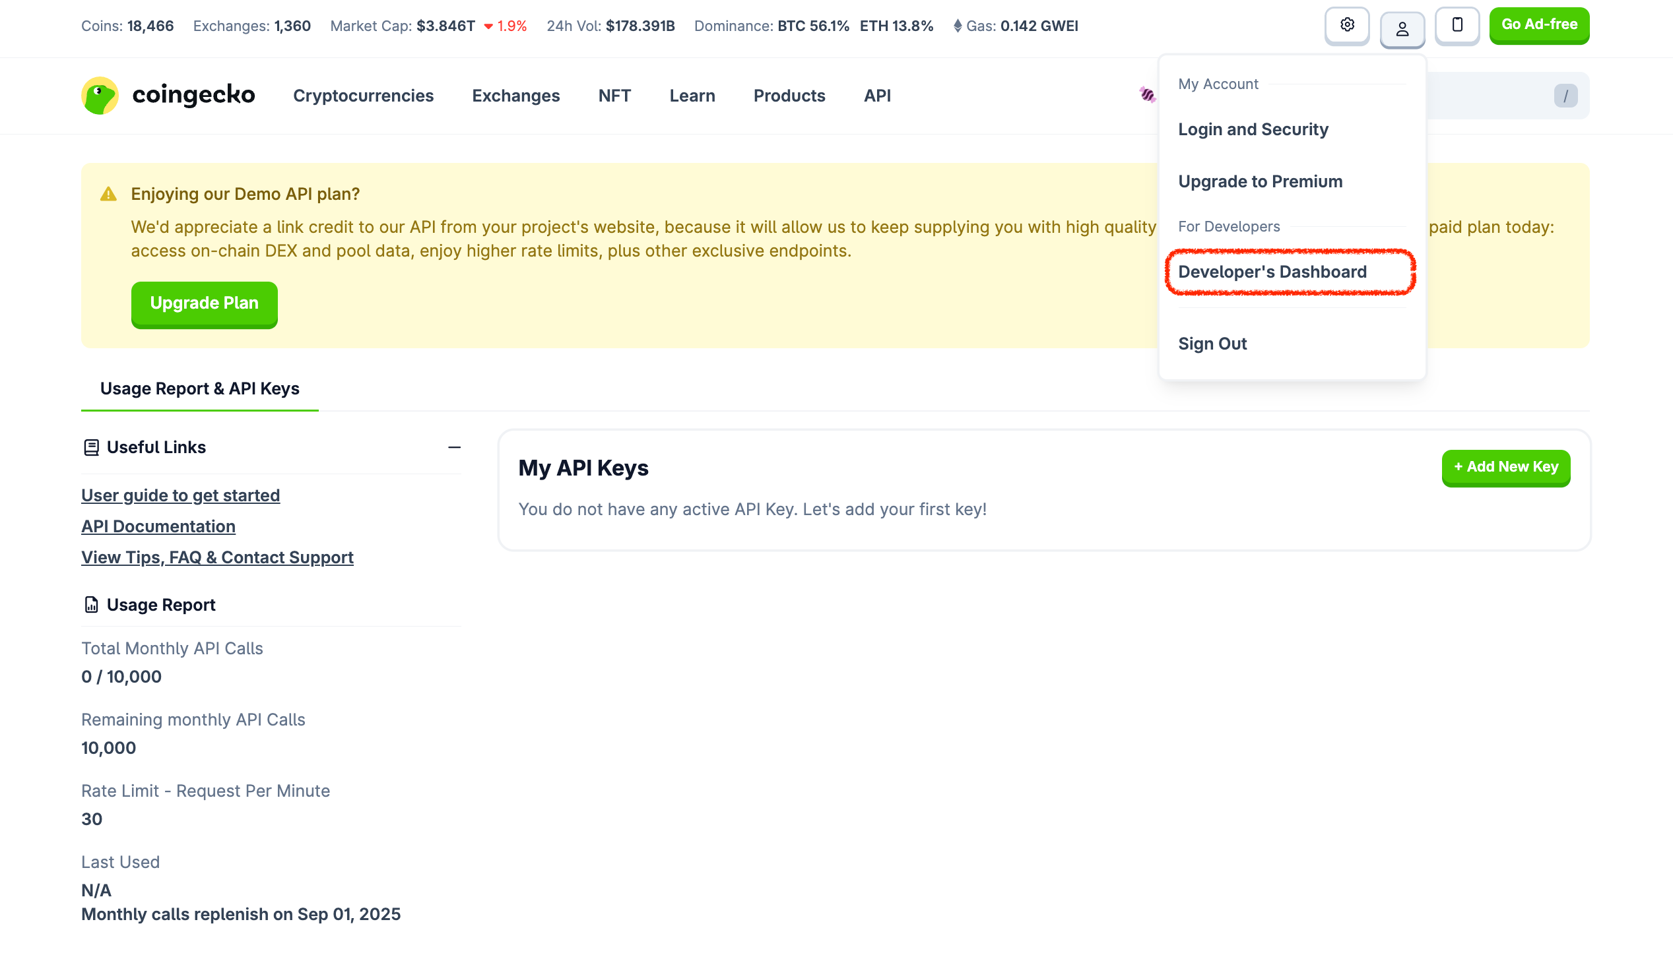Open the API Documentation link
Viewport: 1673px width, 959px height.
click(158, 526)
